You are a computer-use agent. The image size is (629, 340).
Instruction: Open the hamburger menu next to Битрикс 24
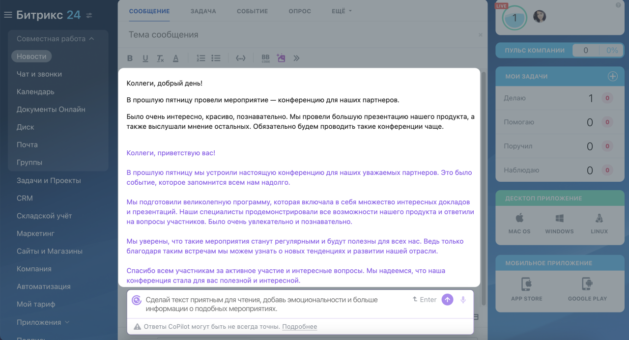coord(8,15)
